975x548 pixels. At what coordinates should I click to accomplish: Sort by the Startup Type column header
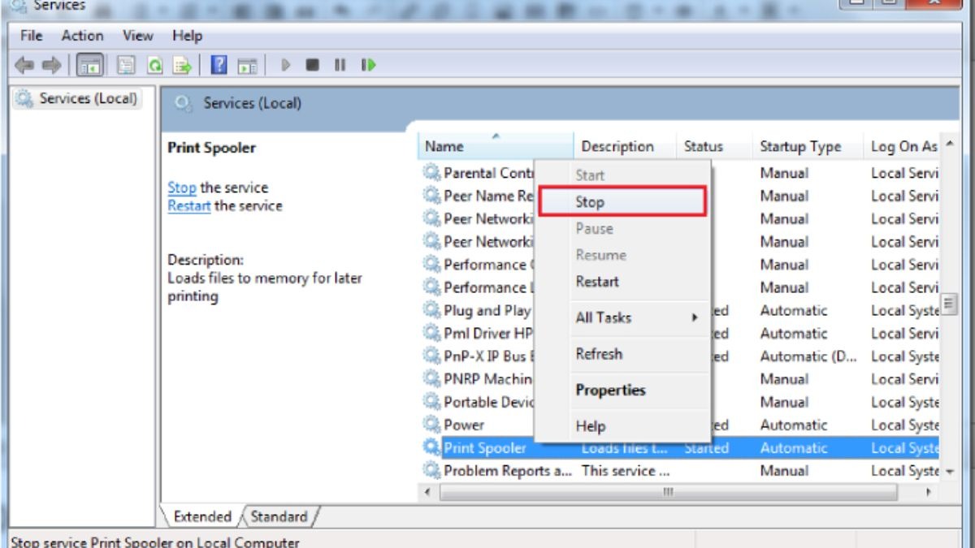click(807, 146)
